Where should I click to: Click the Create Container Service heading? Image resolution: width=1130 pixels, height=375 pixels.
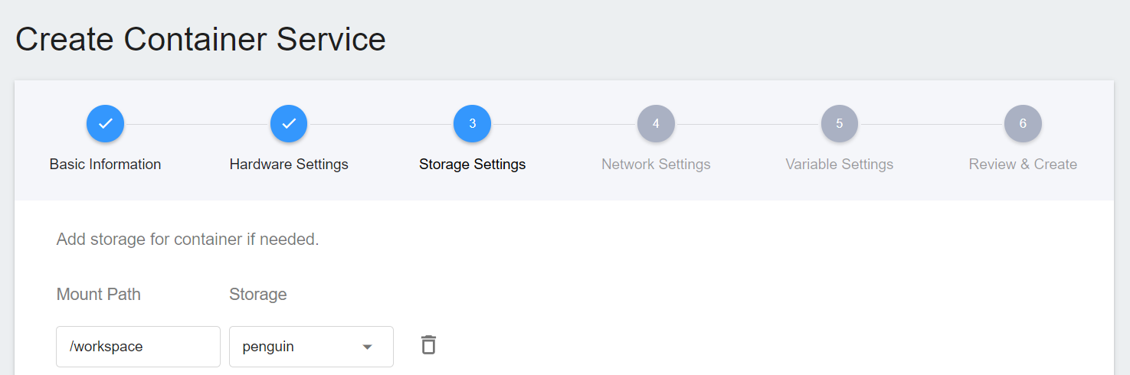click(201, 39)
